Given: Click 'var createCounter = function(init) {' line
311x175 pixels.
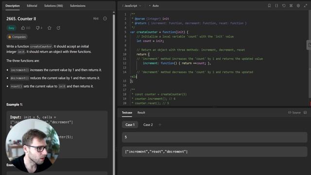Looking at the screenshot, I should click(159, 32).
